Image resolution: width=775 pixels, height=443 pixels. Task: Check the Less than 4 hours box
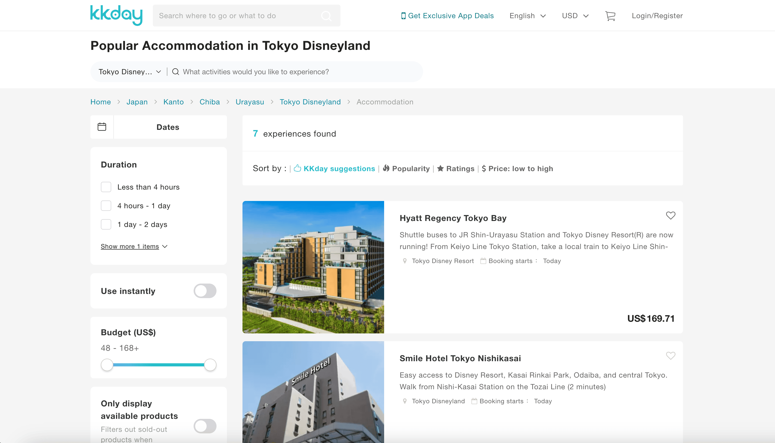click(106, 187)
